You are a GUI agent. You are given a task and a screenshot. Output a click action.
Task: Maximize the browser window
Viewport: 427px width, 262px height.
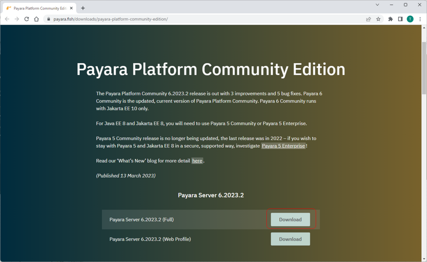[406, 5]
